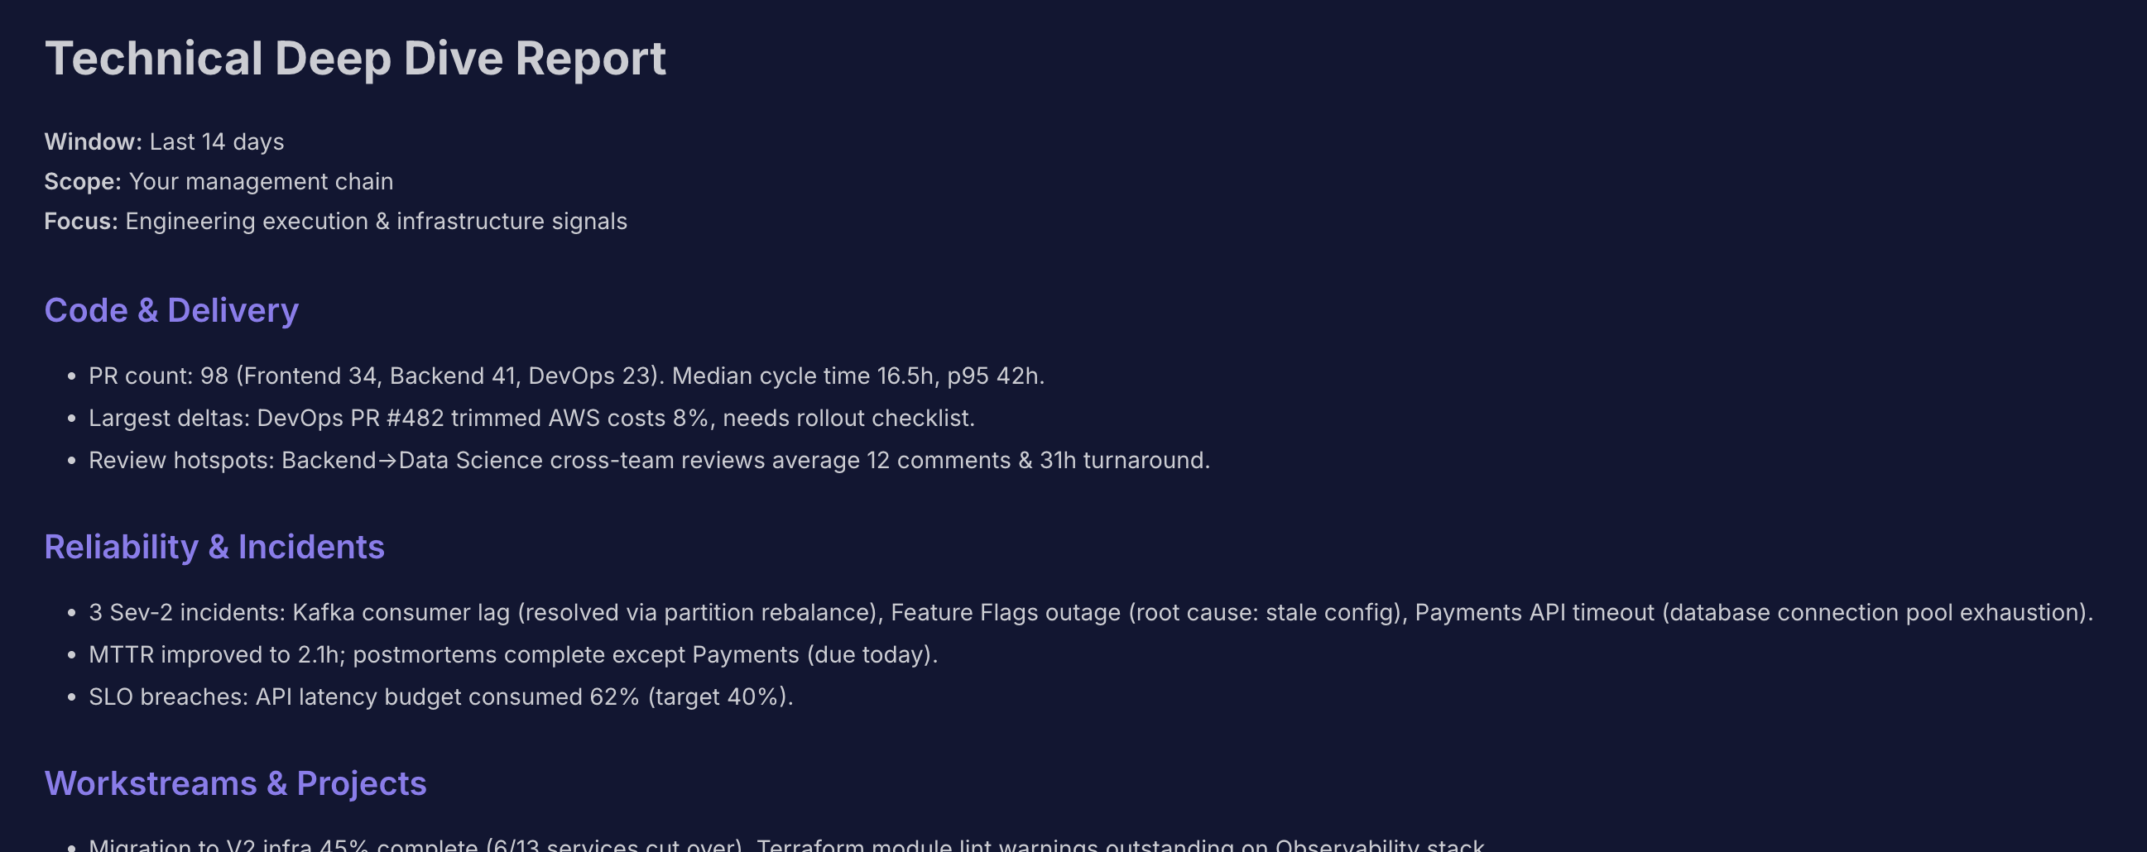Click the Window: Last 14 days line
This screenshot has width=2147, height=852.
(x=164, y=141)
